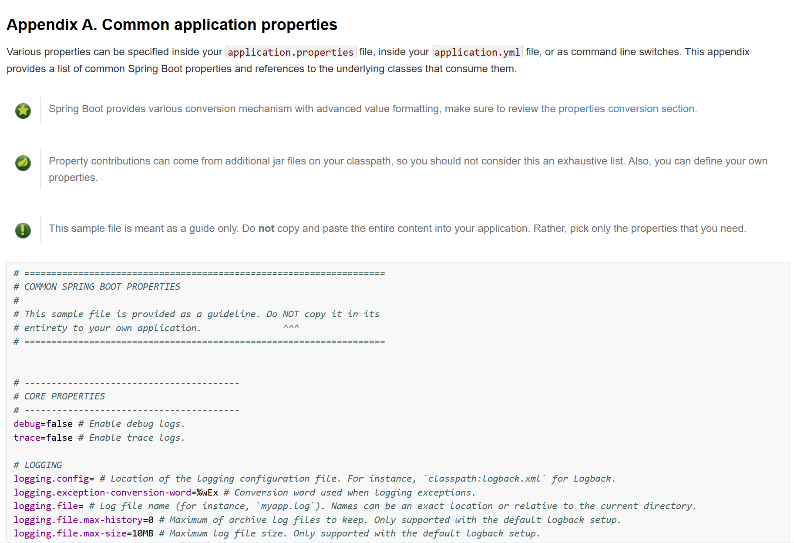794x543 pixels.
Task: Click the `classpath:logback.xml` example text
Action: (484, 479)
